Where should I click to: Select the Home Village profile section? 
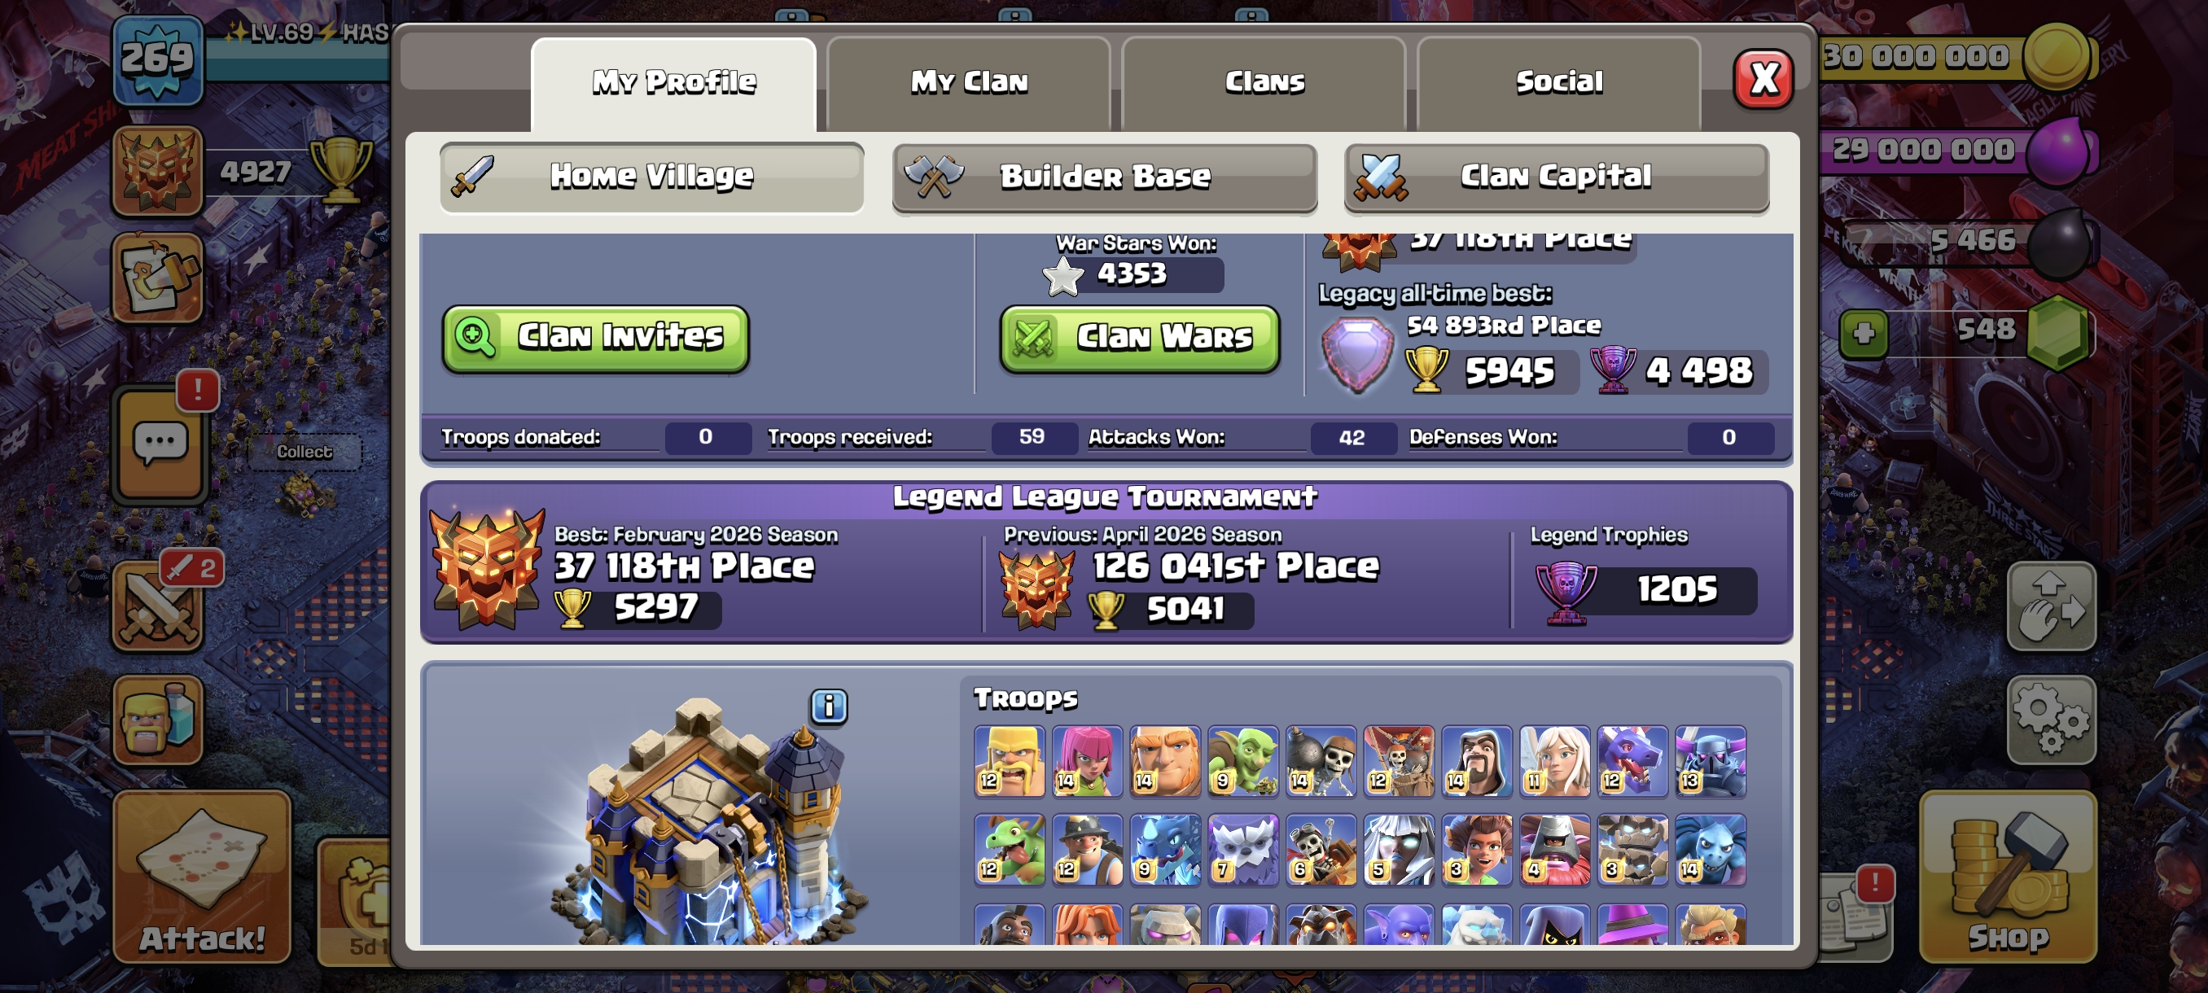click(651, 177)
